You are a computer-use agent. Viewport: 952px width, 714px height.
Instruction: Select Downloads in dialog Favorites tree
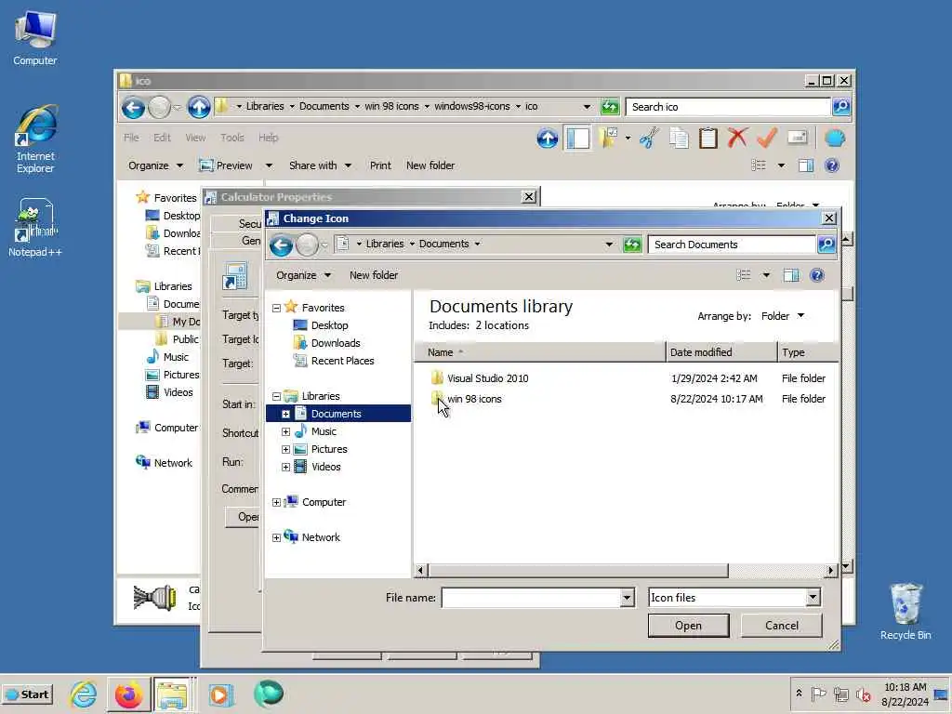point(335,343)
